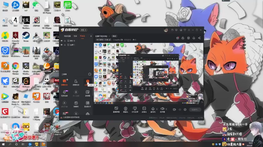
Task: Open Task View on taskbar
Action: tap(23, 144)
